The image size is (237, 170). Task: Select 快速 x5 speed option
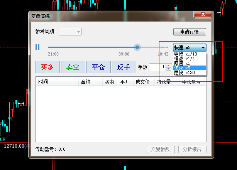pos(189,68)
